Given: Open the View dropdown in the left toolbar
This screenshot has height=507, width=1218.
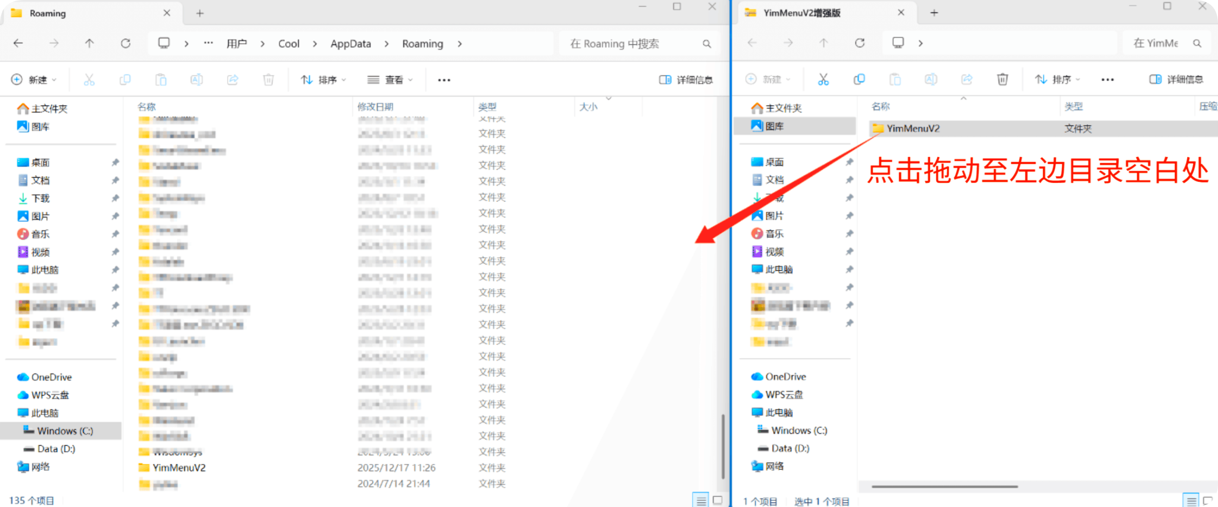Looking at the screenshot, I should [390, 80].
